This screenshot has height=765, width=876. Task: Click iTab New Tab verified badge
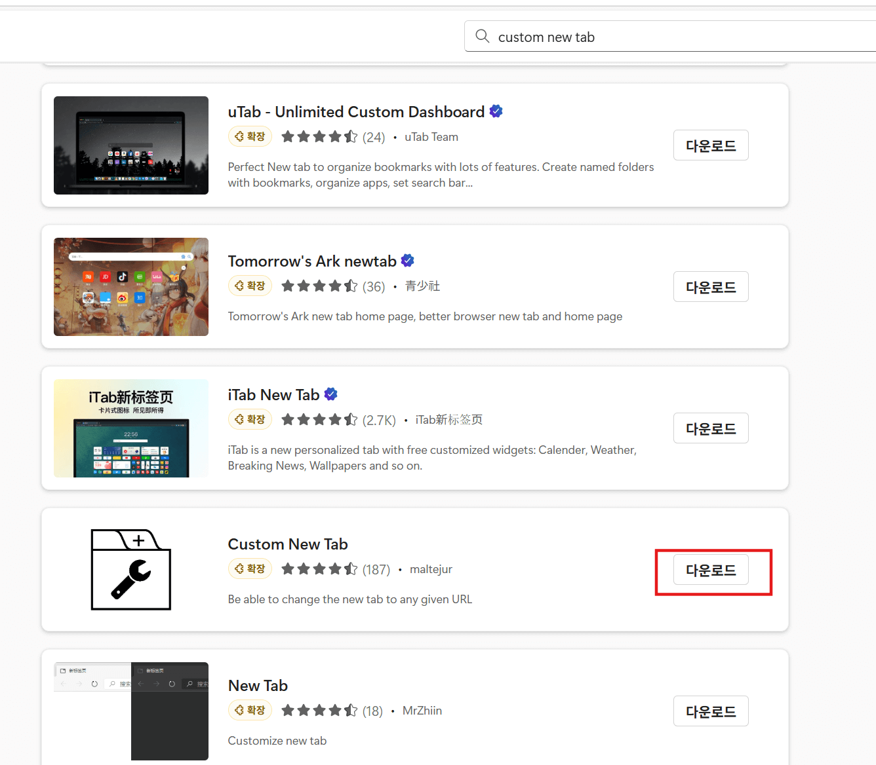tap(331, 394)
